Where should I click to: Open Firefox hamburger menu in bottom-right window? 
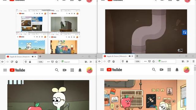click(194, 61)
